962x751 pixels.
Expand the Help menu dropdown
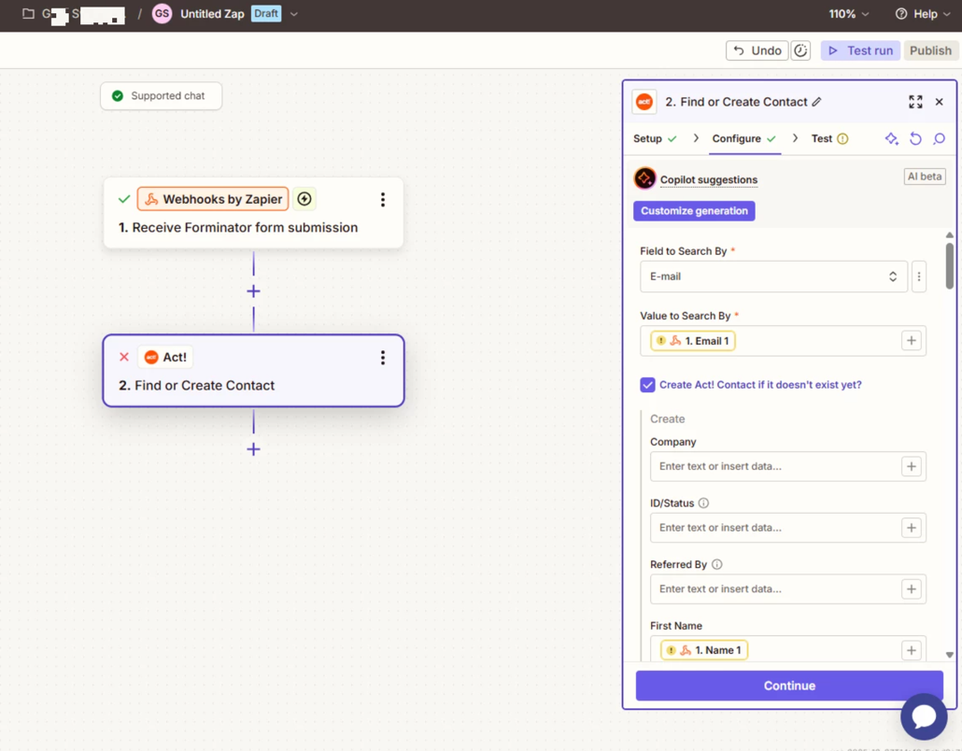923,14
